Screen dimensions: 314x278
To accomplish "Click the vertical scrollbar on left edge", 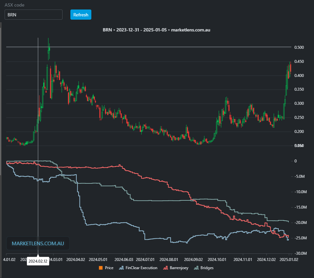I will tap(1, 98).
